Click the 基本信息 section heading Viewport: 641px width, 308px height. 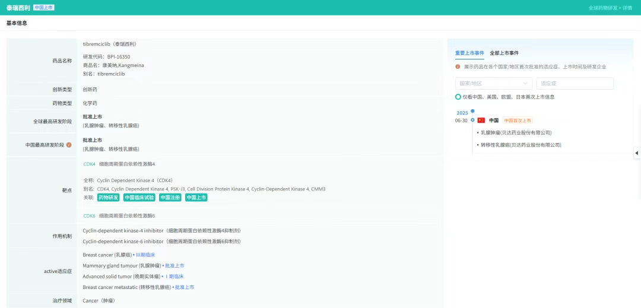[x=17, y=23]
